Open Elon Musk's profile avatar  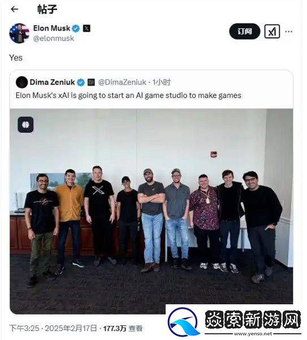tap(19, 33)
